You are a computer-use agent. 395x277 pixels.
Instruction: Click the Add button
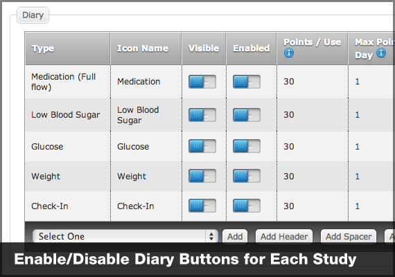click(x=235, y=236)
